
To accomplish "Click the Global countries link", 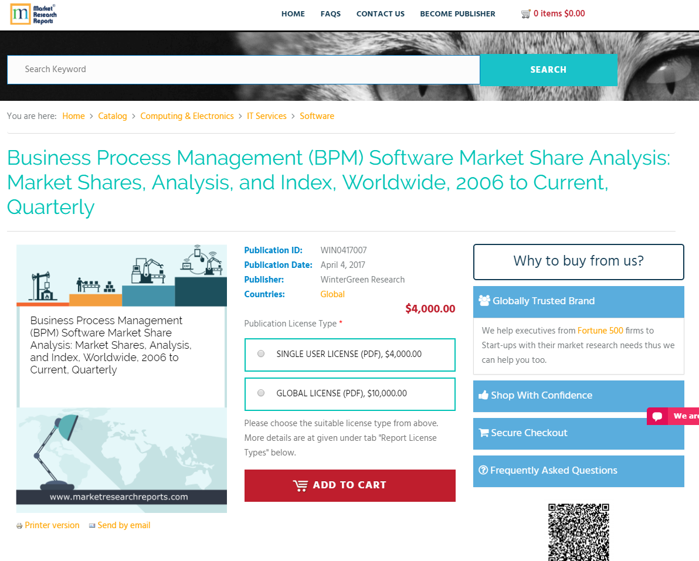I will pyautogui.click(x=332, y=294).
